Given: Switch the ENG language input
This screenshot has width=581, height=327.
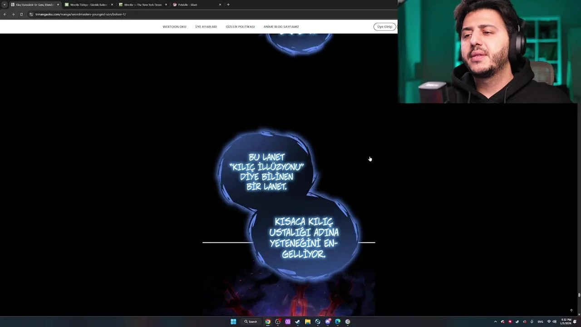Looking at the screenshot, I should [x=540, y=322].
